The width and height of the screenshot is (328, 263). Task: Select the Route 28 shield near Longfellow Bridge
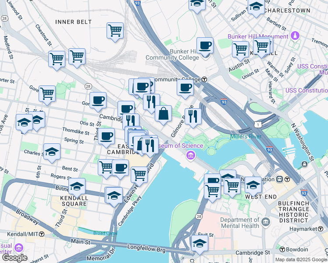(x=199, y=217)
